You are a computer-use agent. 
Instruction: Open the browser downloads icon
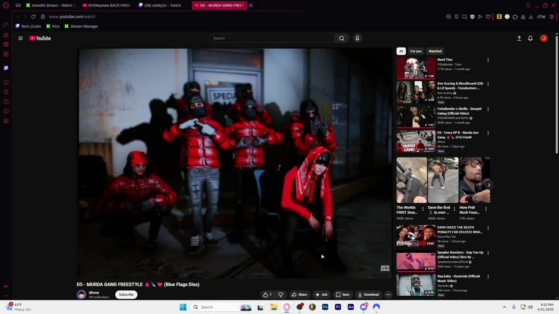pyautogui.click(x=531, y=17)
